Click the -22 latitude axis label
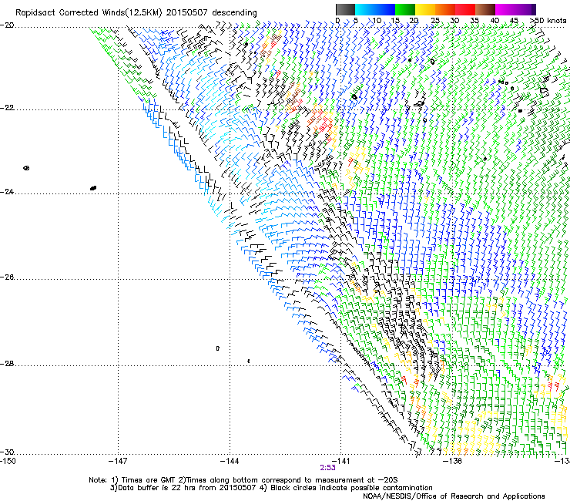570x501 pixels. point(7,108)
